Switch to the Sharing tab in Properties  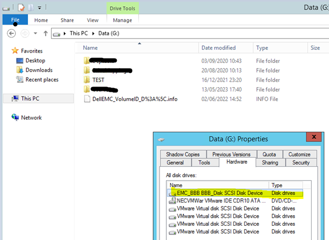click(269, 162)
